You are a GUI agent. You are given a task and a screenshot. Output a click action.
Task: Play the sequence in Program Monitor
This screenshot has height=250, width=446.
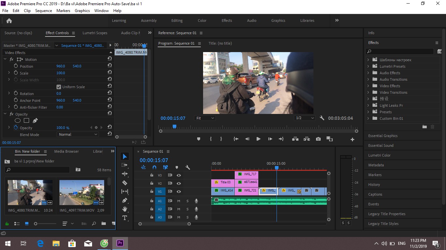coord(258,139)
